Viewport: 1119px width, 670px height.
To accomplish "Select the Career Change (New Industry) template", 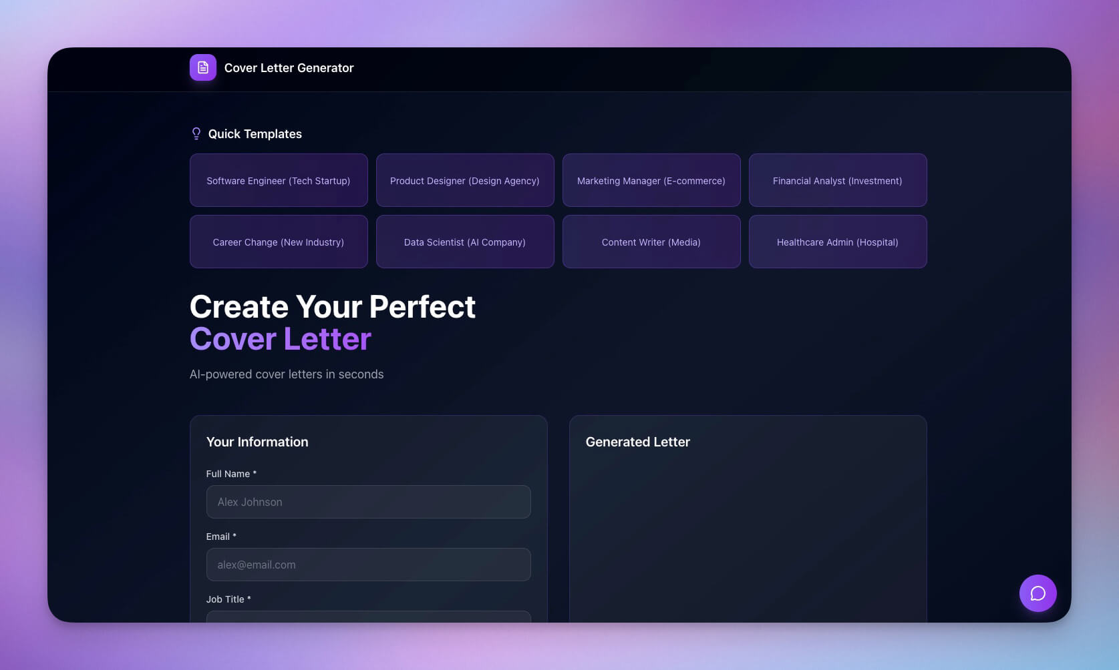I will click(x=279, y=242).
